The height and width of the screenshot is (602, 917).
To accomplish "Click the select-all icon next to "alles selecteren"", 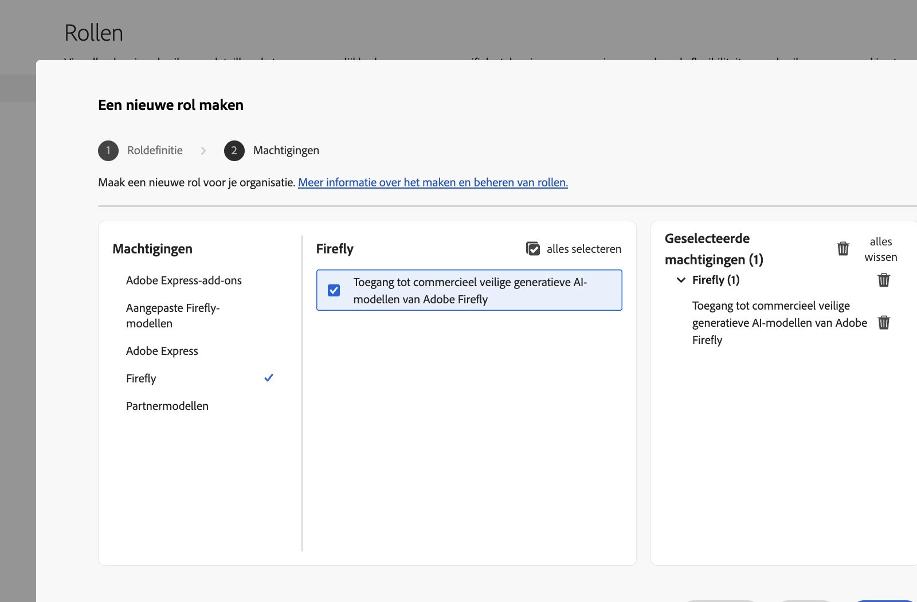I will 532,248.
